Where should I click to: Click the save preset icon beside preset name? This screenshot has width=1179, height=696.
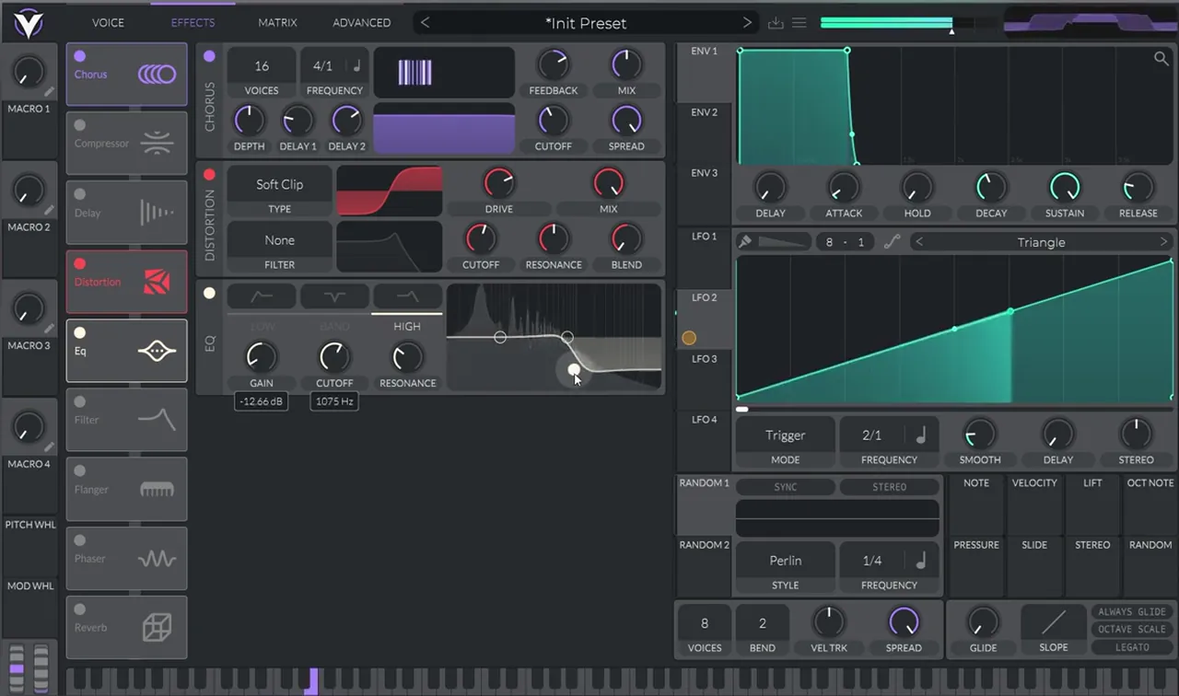point(776,23)
